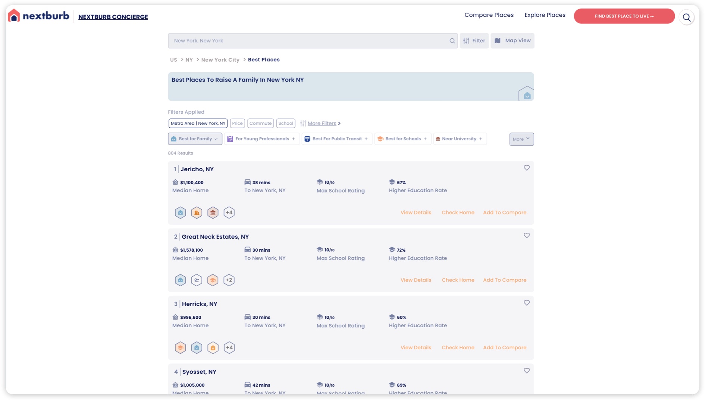
Task: Check Home for Great Neck Estates
Action: pyautogui.click(x=458, y=280)
